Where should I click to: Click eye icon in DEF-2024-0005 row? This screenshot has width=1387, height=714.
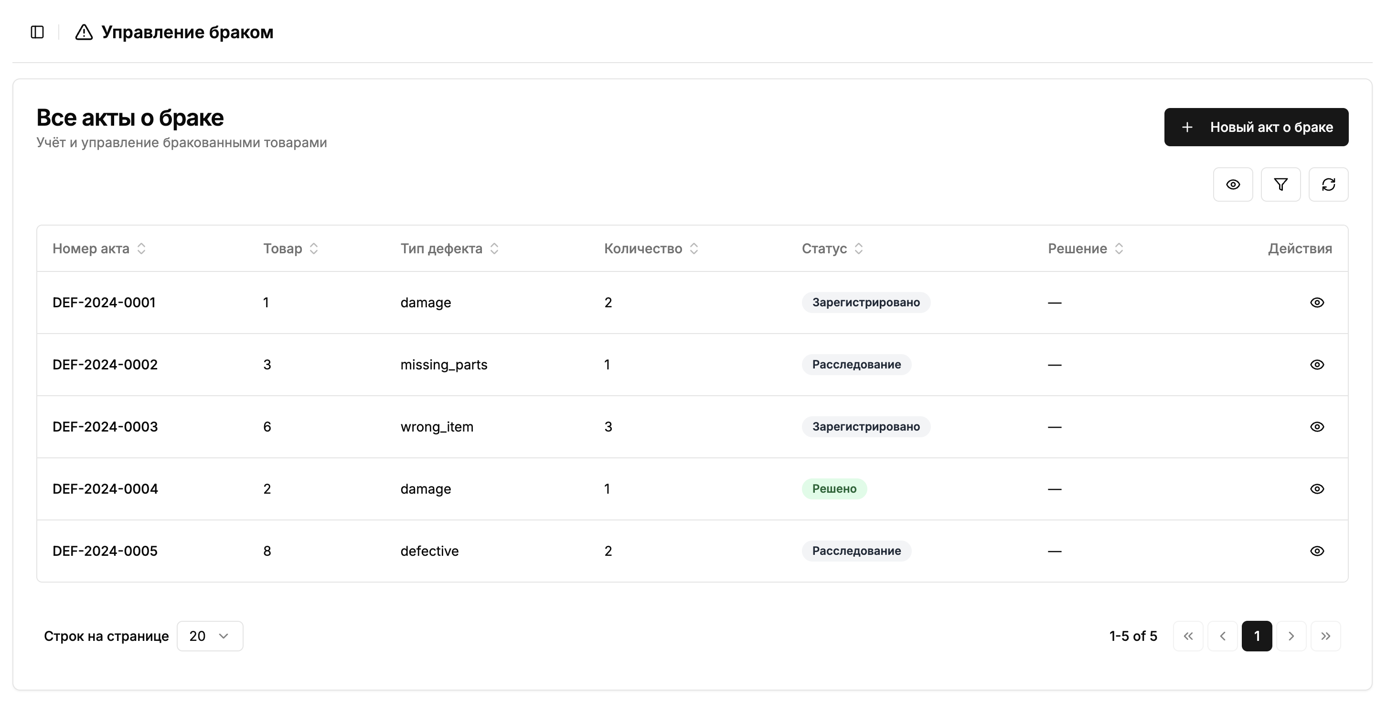click(x=1316, y=551)
